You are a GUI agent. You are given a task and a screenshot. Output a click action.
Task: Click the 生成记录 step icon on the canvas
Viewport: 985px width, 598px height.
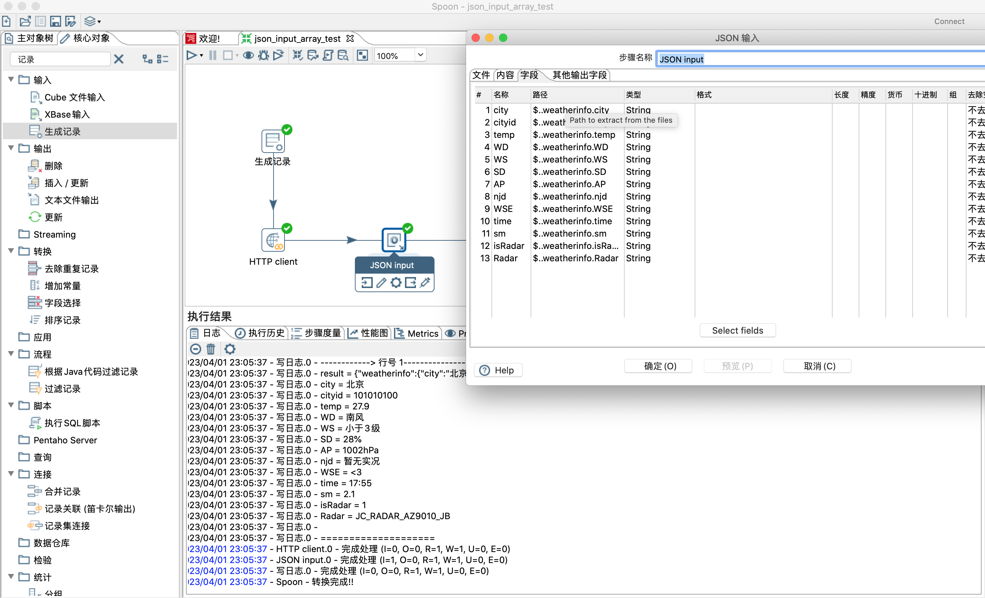[x=273, y=141]
